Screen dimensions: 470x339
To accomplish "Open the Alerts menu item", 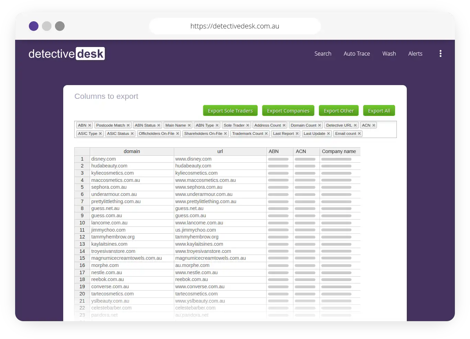I will [415, 54].
